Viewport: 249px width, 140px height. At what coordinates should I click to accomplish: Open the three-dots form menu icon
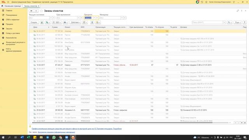click(x=242, y=11)
